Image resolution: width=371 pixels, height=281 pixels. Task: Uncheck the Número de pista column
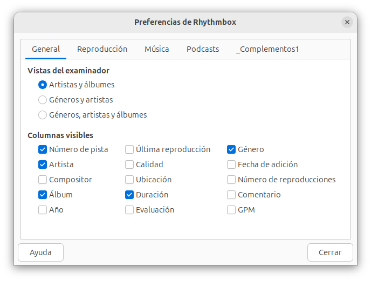[x=43, y=149]
